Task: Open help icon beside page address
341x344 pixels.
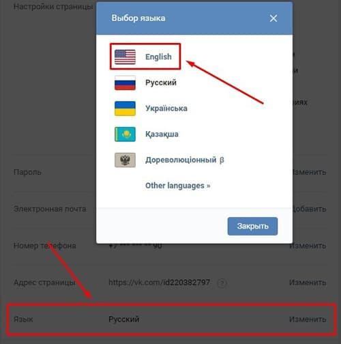Action: click(x=222, y=283)
